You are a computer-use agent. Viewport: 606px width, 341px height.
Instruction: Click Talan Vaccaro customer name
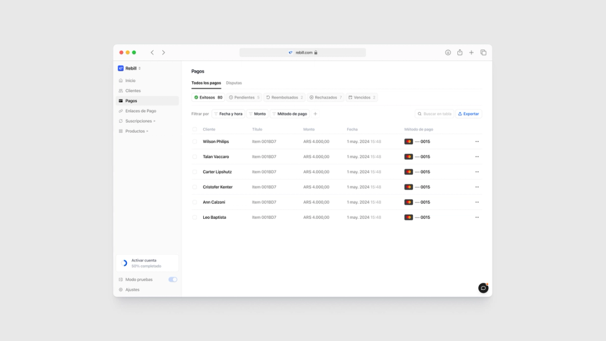pos(215,157)
